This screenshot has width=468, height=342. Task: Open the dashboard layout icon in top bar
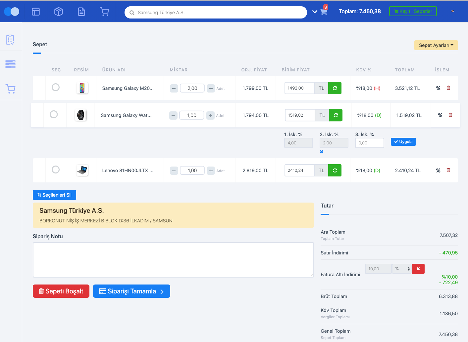click(x=36, y=12)
